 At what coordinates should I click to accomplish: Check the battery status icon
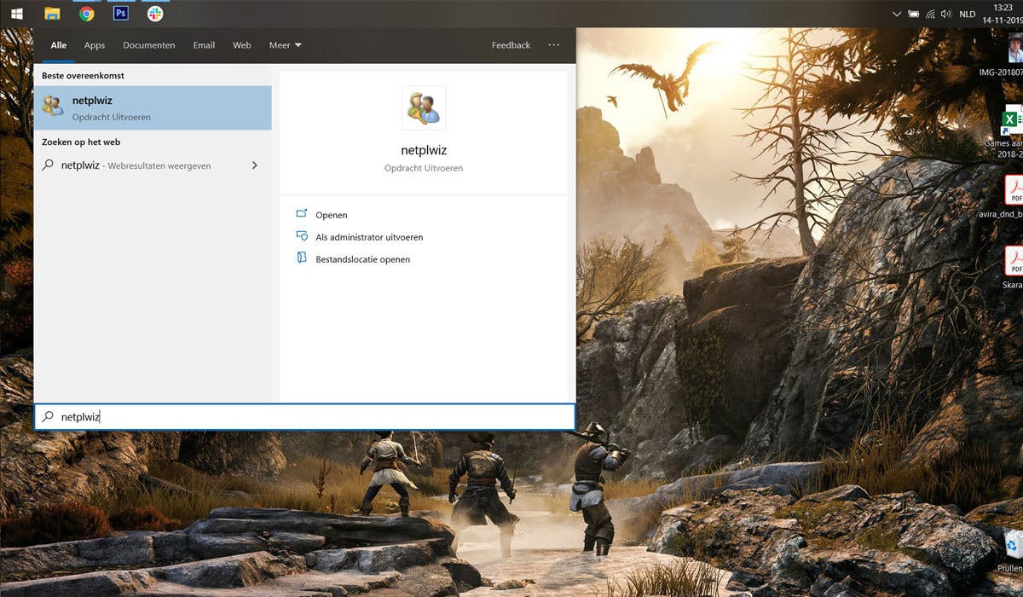(x=913, y=14)
